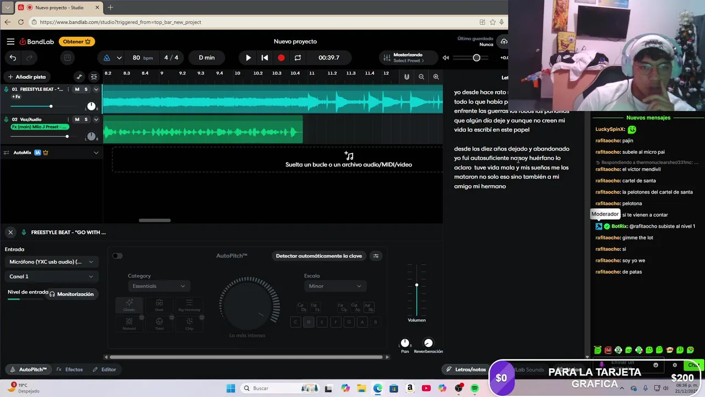Image resolution: width=705 pixels, height=397 pixels.
Task: Click Añadir pista button
Action: (x=26, y=77)
